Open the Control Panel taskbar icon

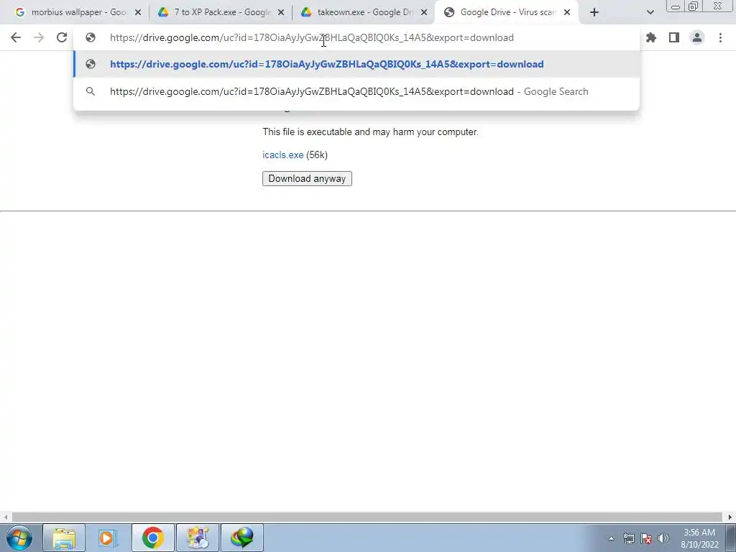click(x=197, y=538)
